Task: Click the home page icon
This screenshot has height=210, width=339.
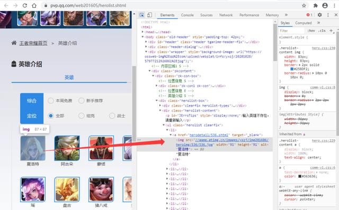Action: [x=34, y=6]
